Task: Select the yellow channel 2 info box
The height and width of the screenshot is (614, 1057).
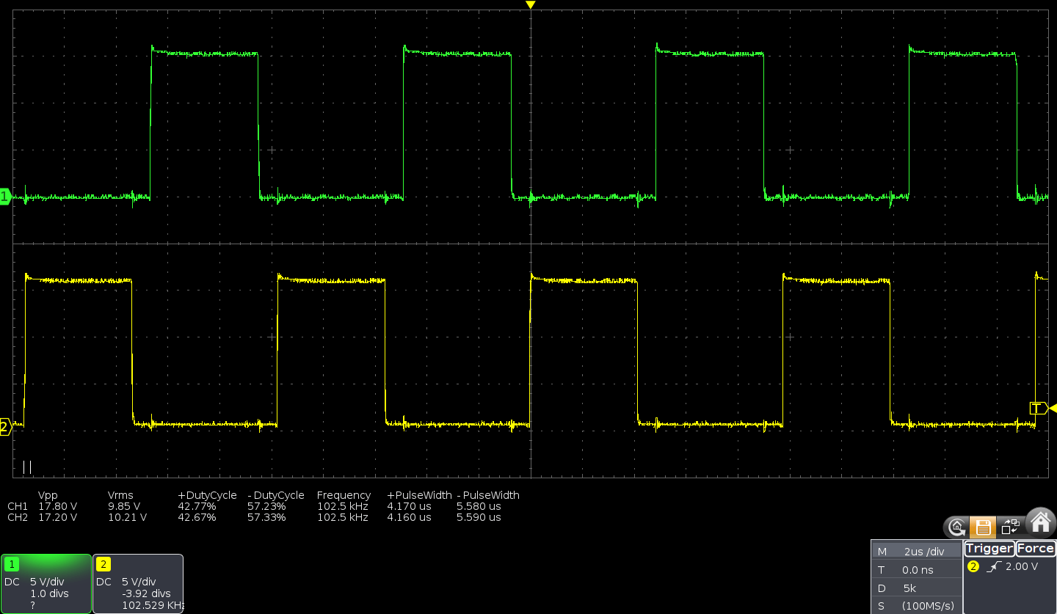Action: click(x=138, y=584)
